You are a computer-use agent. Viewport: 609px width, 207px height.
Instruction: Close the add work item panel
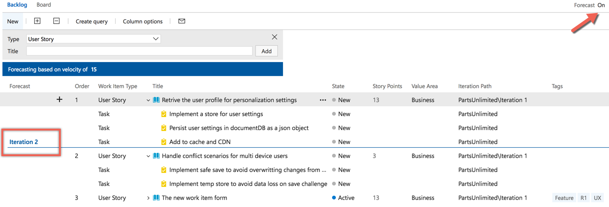click(275, 37)
